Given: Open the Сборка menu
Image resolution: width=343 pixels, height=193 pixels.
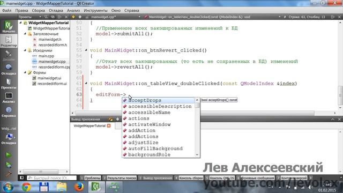Looking at the screenshot, I should [38, 10].
